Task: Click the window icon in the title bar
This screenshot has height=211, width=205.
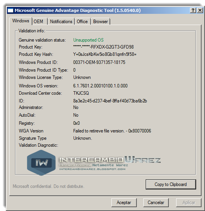Action: pyautogui.click(x=10, y=10)
